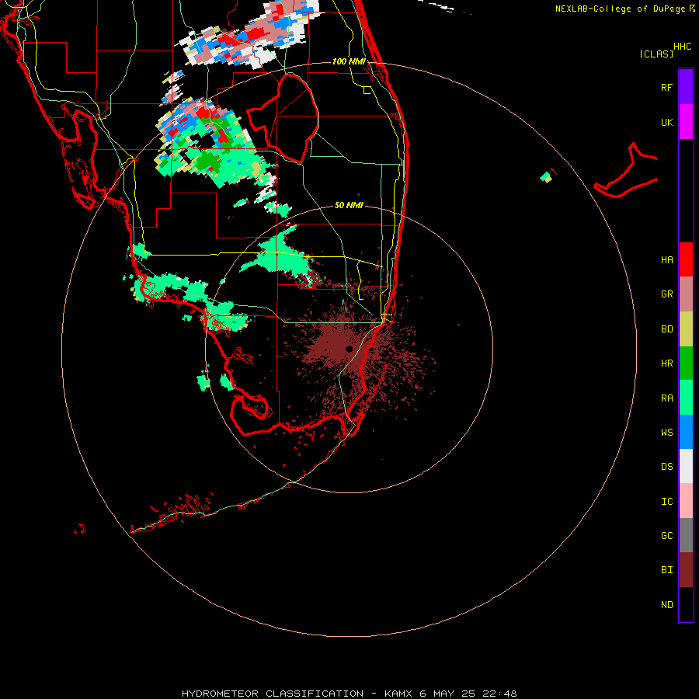Click the blue WS legend swatch

[686, 432]
